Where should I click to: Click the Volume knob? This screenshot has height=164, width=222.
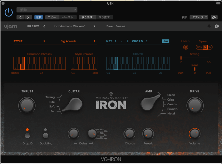click(x=195, y=133)
